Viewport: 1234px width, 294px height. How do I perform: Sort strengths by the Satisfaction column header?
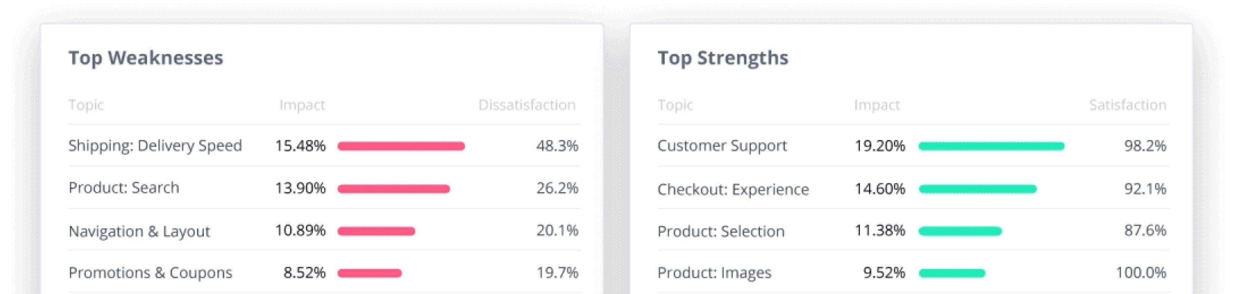1127,105
